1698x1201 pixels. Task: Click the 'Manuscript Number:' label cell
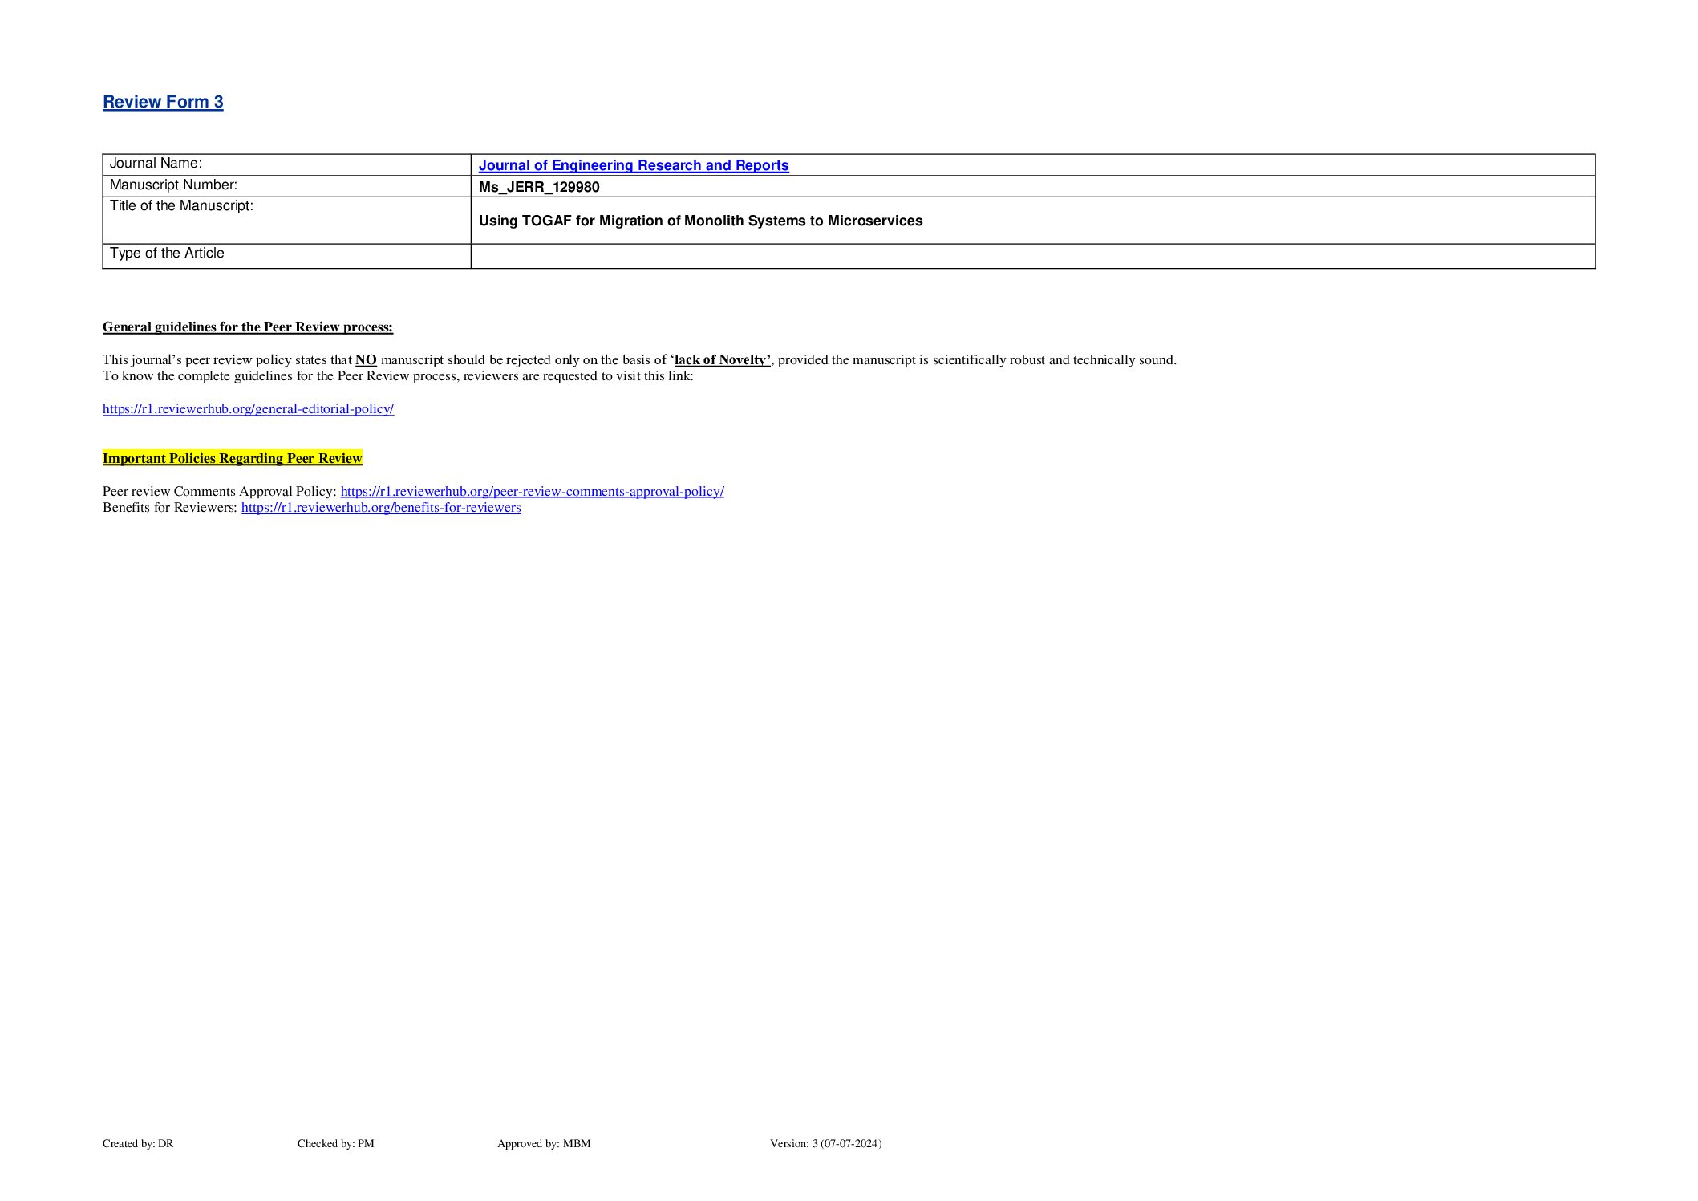point(173,185)
